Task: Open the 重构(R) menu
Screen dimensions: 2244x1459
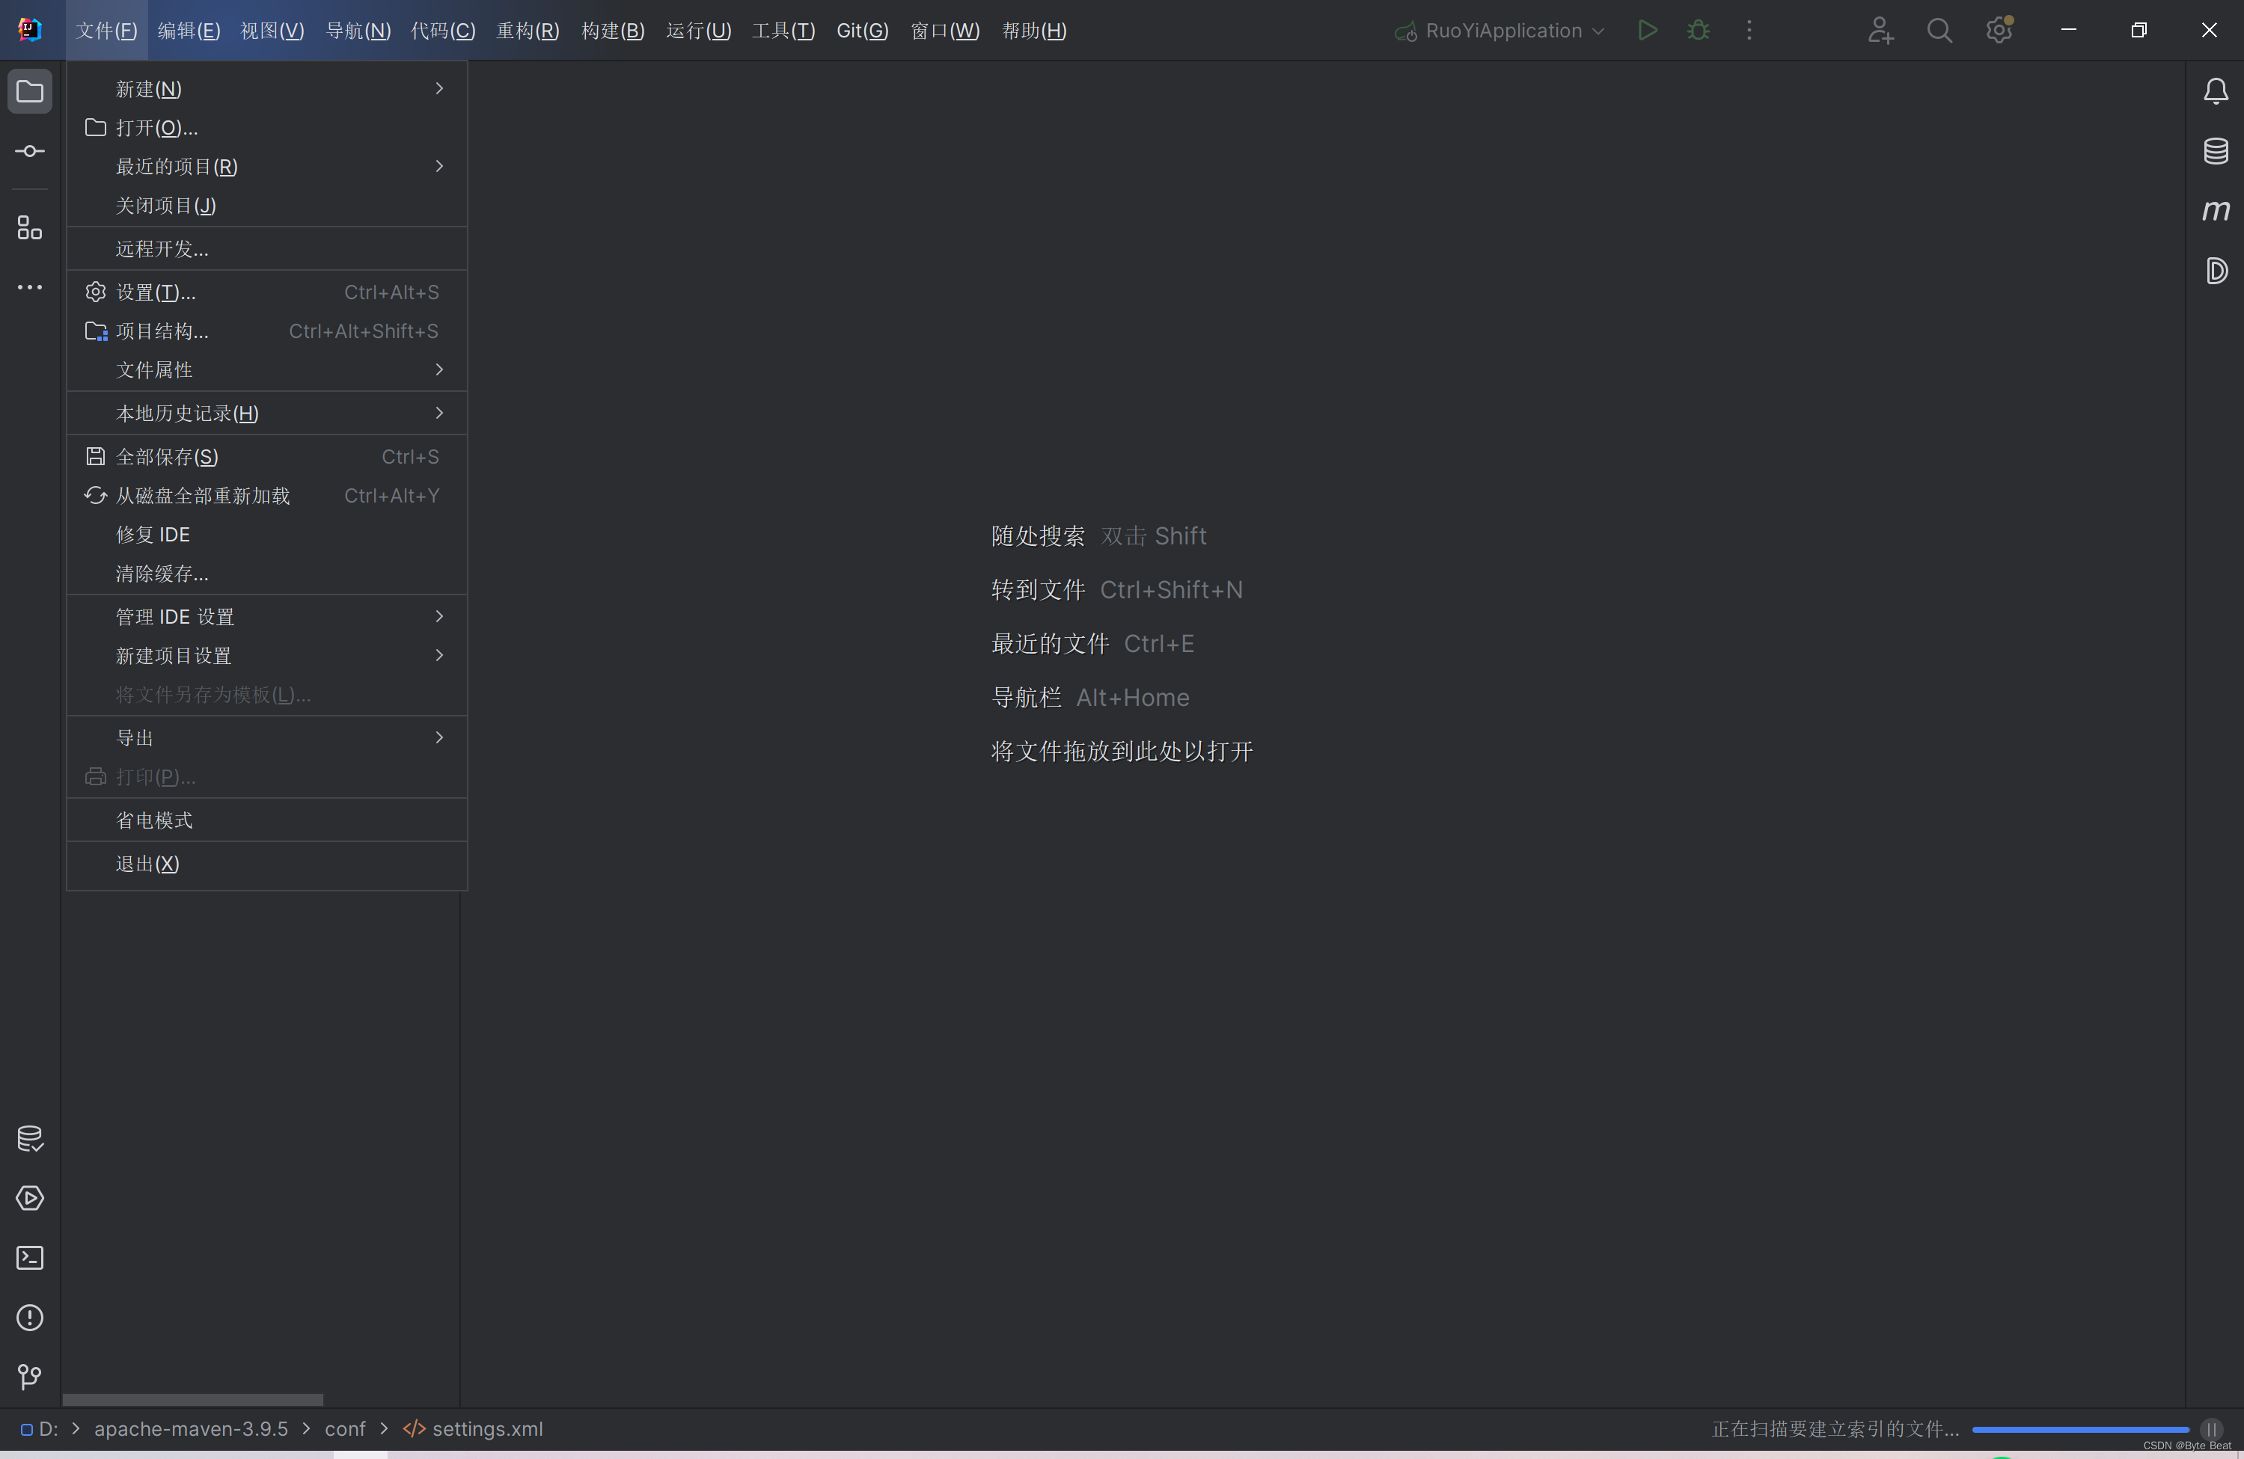Action: pos(528,30)
